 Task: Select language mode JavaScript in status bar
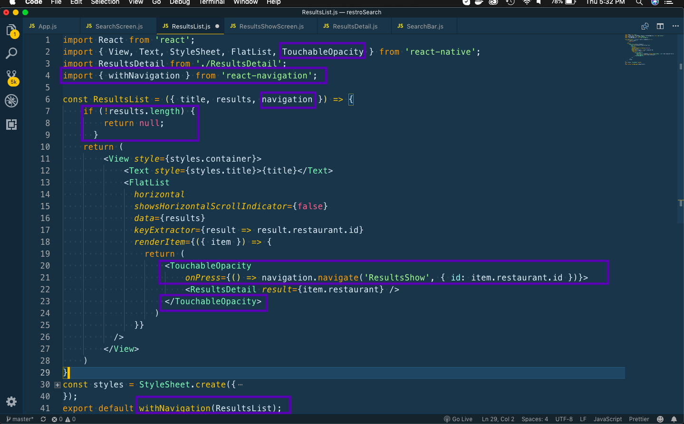coord(607,419)
